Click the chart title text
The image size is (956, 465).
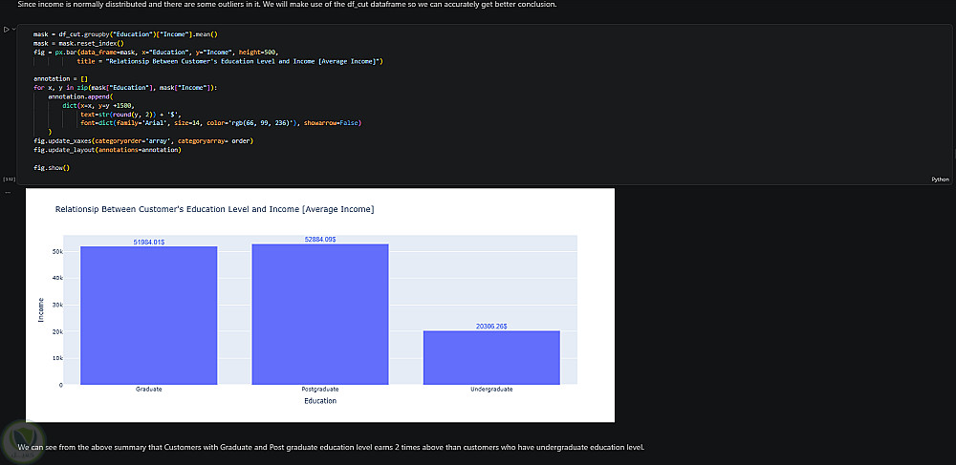[x=214, y=209]
